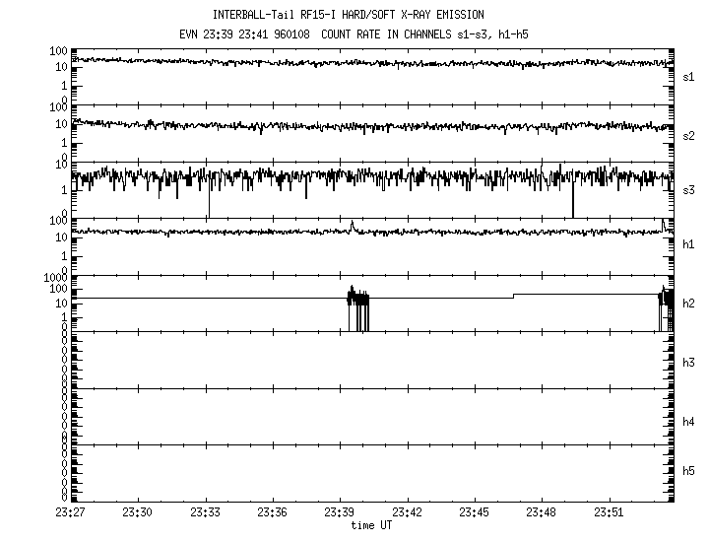
Task: Select the 23:42 time tick label
Action: (407, 512)
